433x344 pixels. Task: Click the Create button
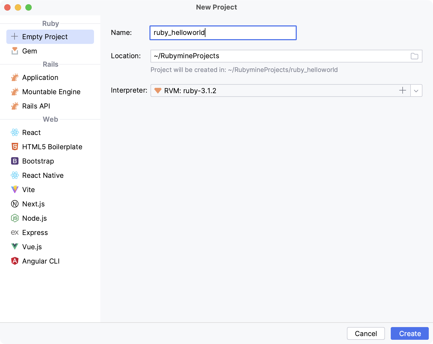tap(410, 333)
